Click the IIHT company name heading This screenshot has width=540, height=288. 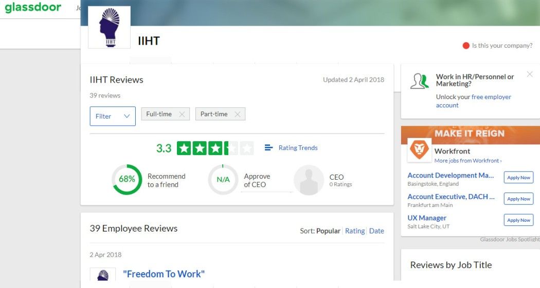[x=149, y=41]
